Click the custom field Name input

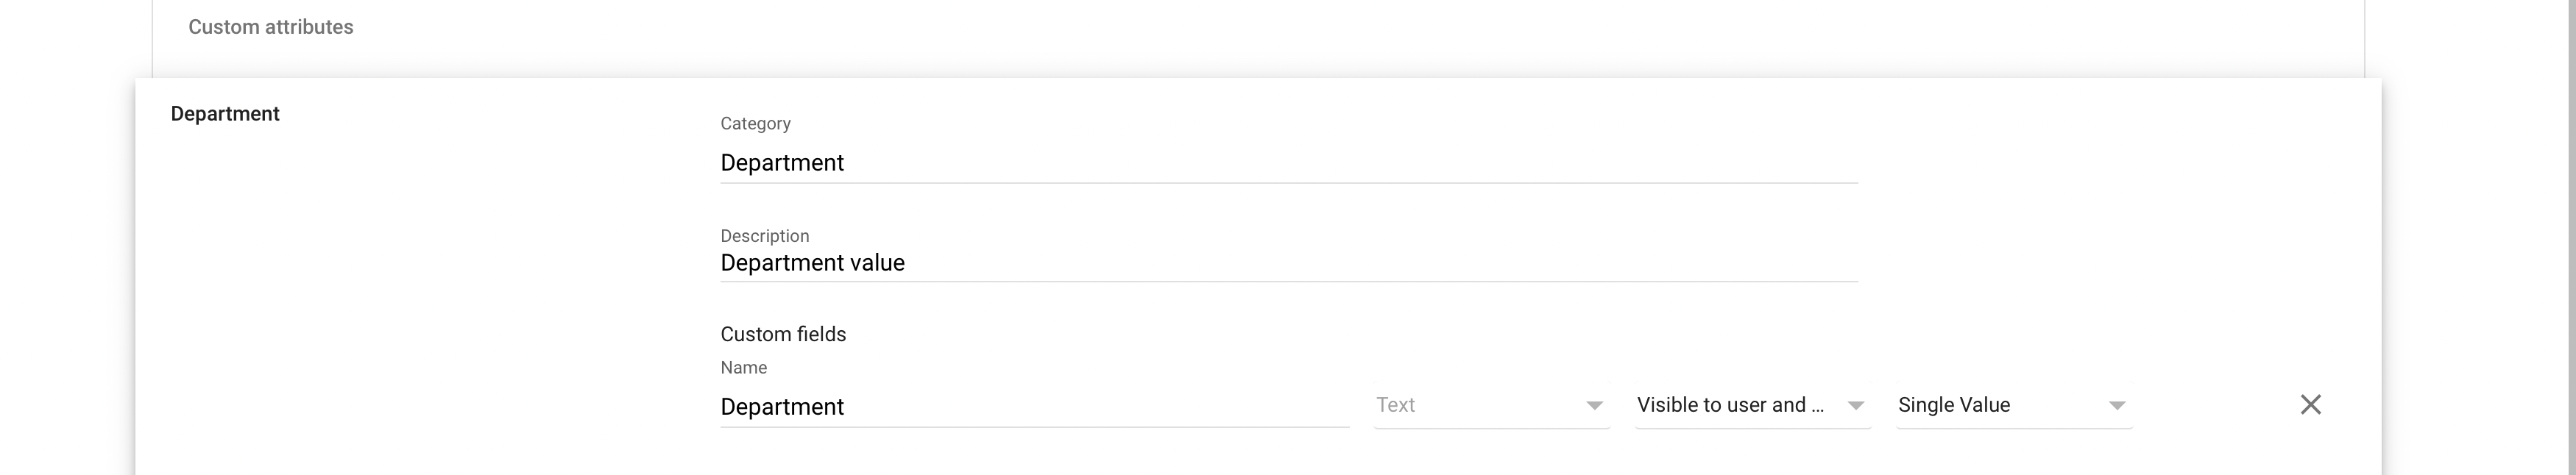1034,407
